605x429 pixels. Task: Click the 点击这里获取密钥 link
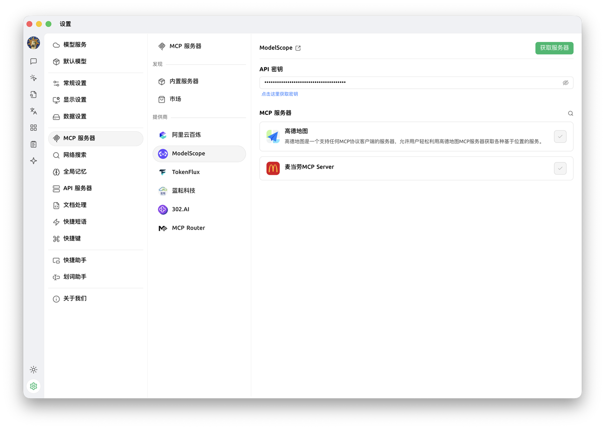(x=280, y=94)
